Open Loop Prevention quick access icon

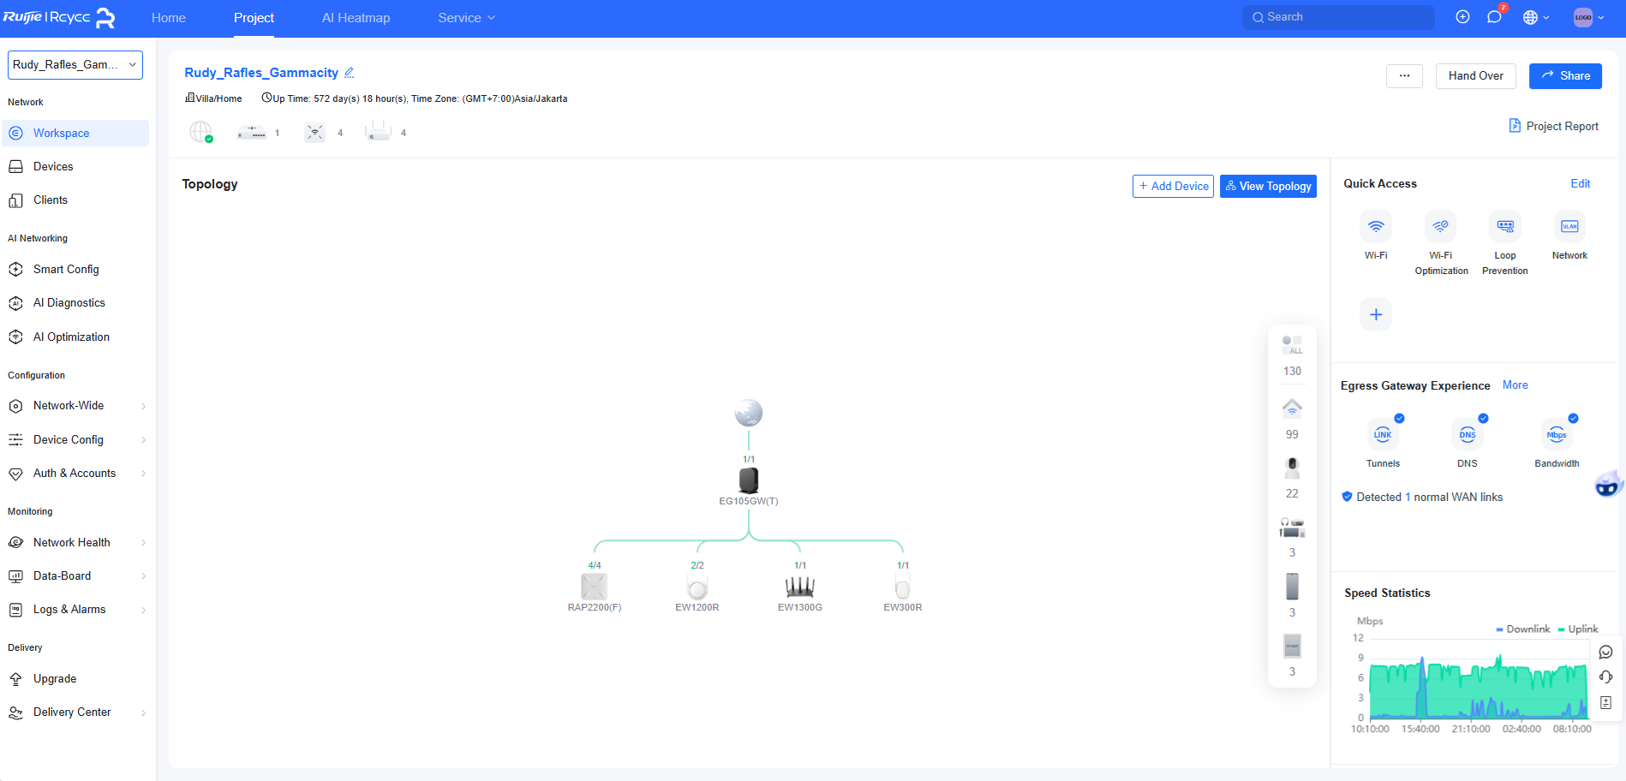pos(1504,227)
